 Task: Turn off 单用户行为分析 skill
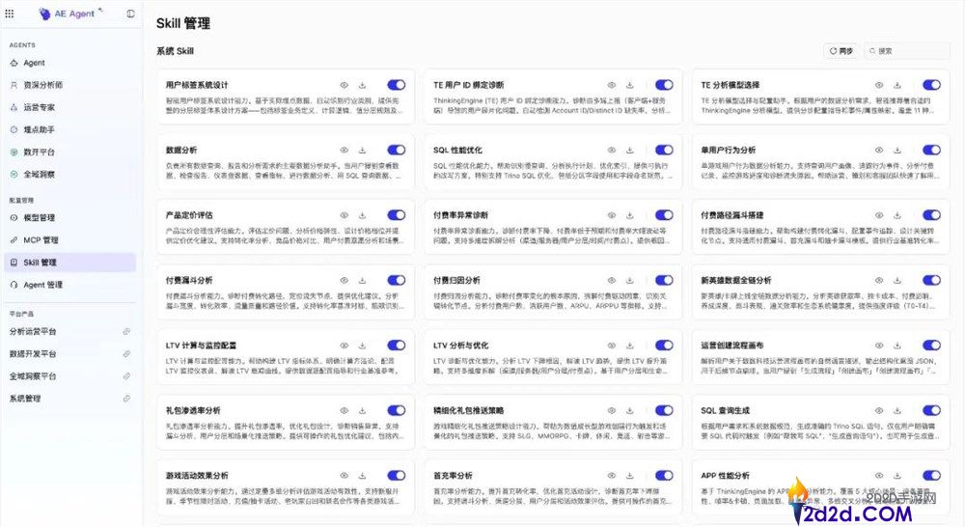click(932, 151)
